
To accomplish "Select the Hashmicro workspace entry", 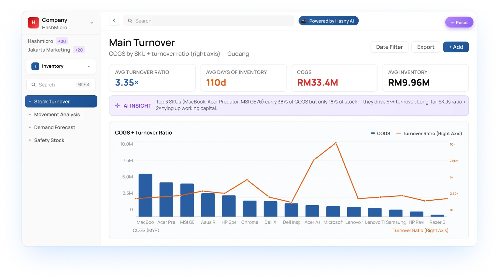I will (x=40, y=41).
